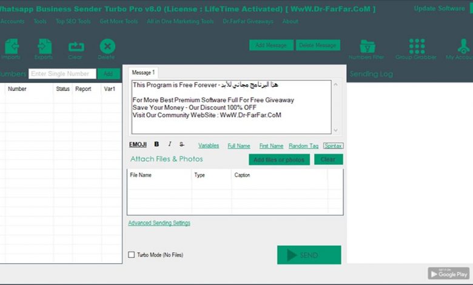Open the Get More Tools menu
Screen dimensions: 473x285
coord(118,21)
